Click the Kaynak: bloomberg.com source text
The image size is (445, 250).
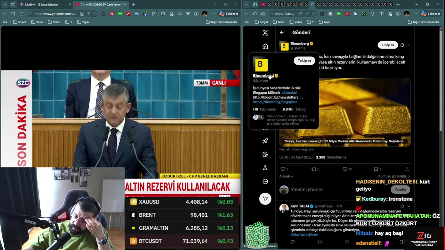pyautogui.click(x=296, y=149)
